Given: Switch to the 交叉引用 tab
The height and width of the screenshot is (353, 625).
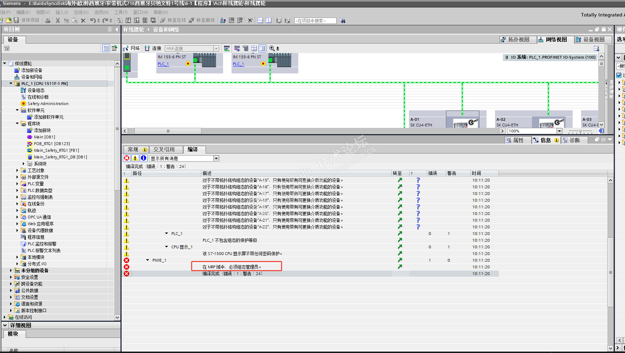Looking at the screenshot, I should [164, 150].
